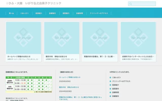Open 診療時間 in the blue navigation bar
The height and width of the screenshot is (101, 162).
coord(79,13)
